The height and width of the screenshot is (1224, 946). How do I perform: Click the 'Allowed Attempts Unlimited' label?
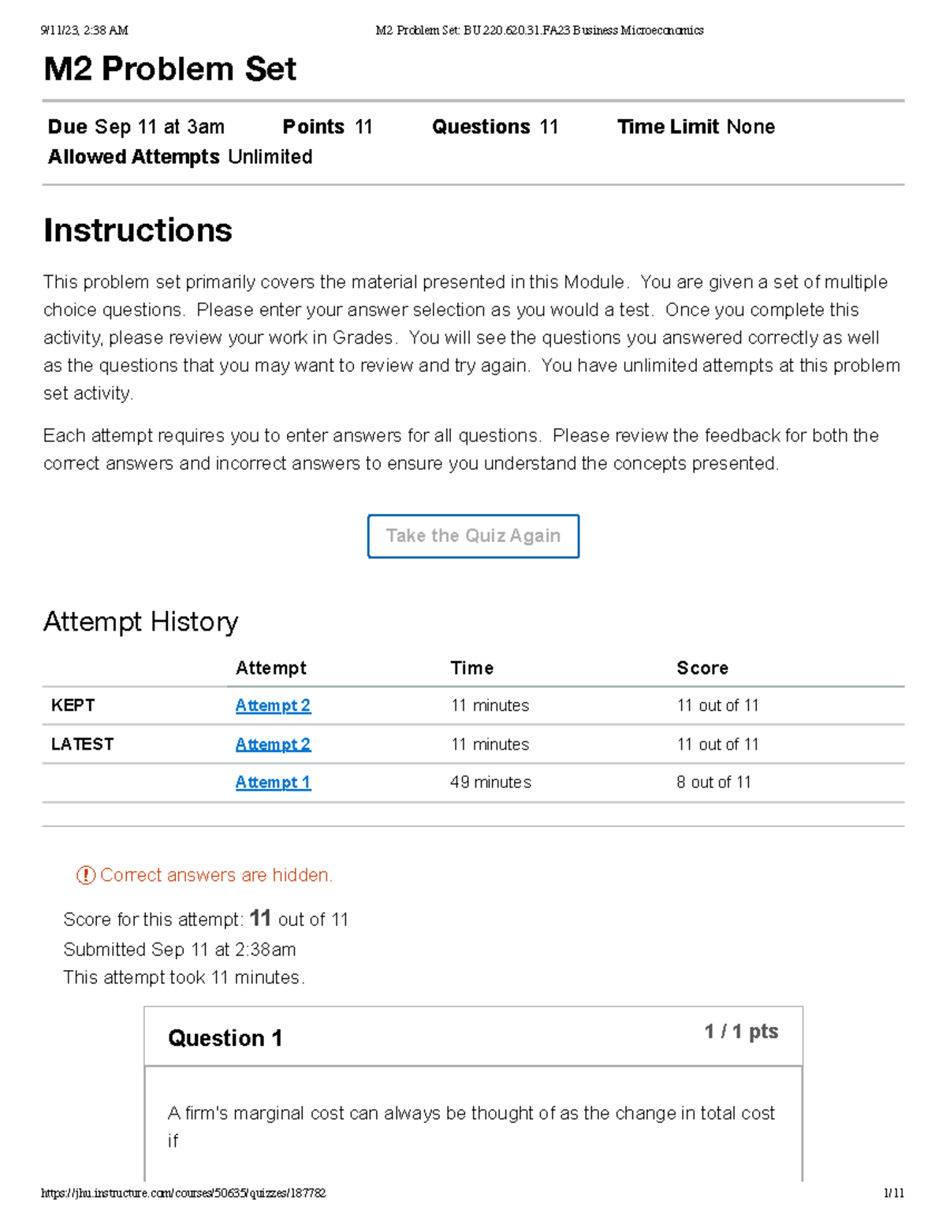coord(180,157)
